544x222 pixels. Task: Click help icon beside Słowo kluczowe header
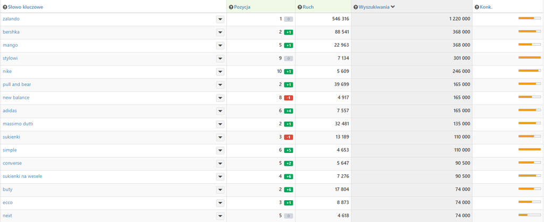[5, 7]
